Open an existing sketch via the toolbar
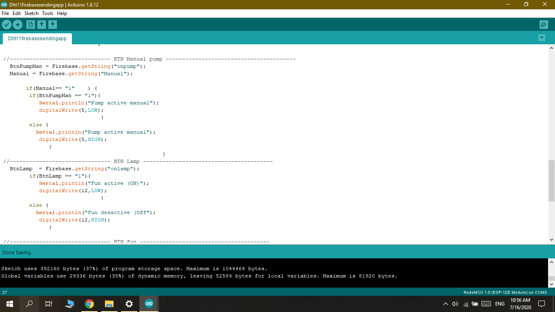555x312 pixels. pos(41,24)
